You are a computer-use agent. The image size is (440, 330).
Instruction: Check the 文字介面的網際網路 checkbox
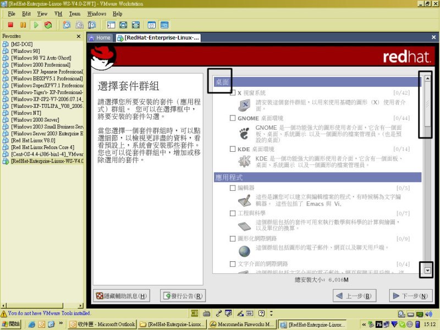point(233,264)
